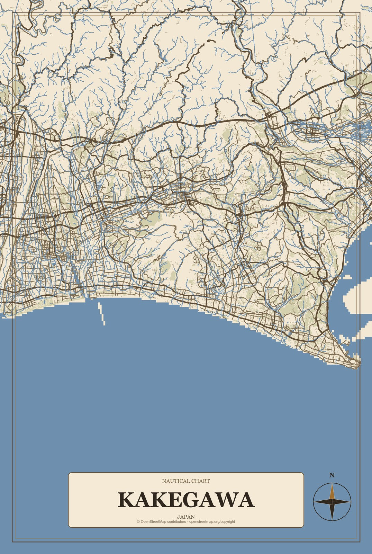Click the KAKEGAWA title text

186,500
